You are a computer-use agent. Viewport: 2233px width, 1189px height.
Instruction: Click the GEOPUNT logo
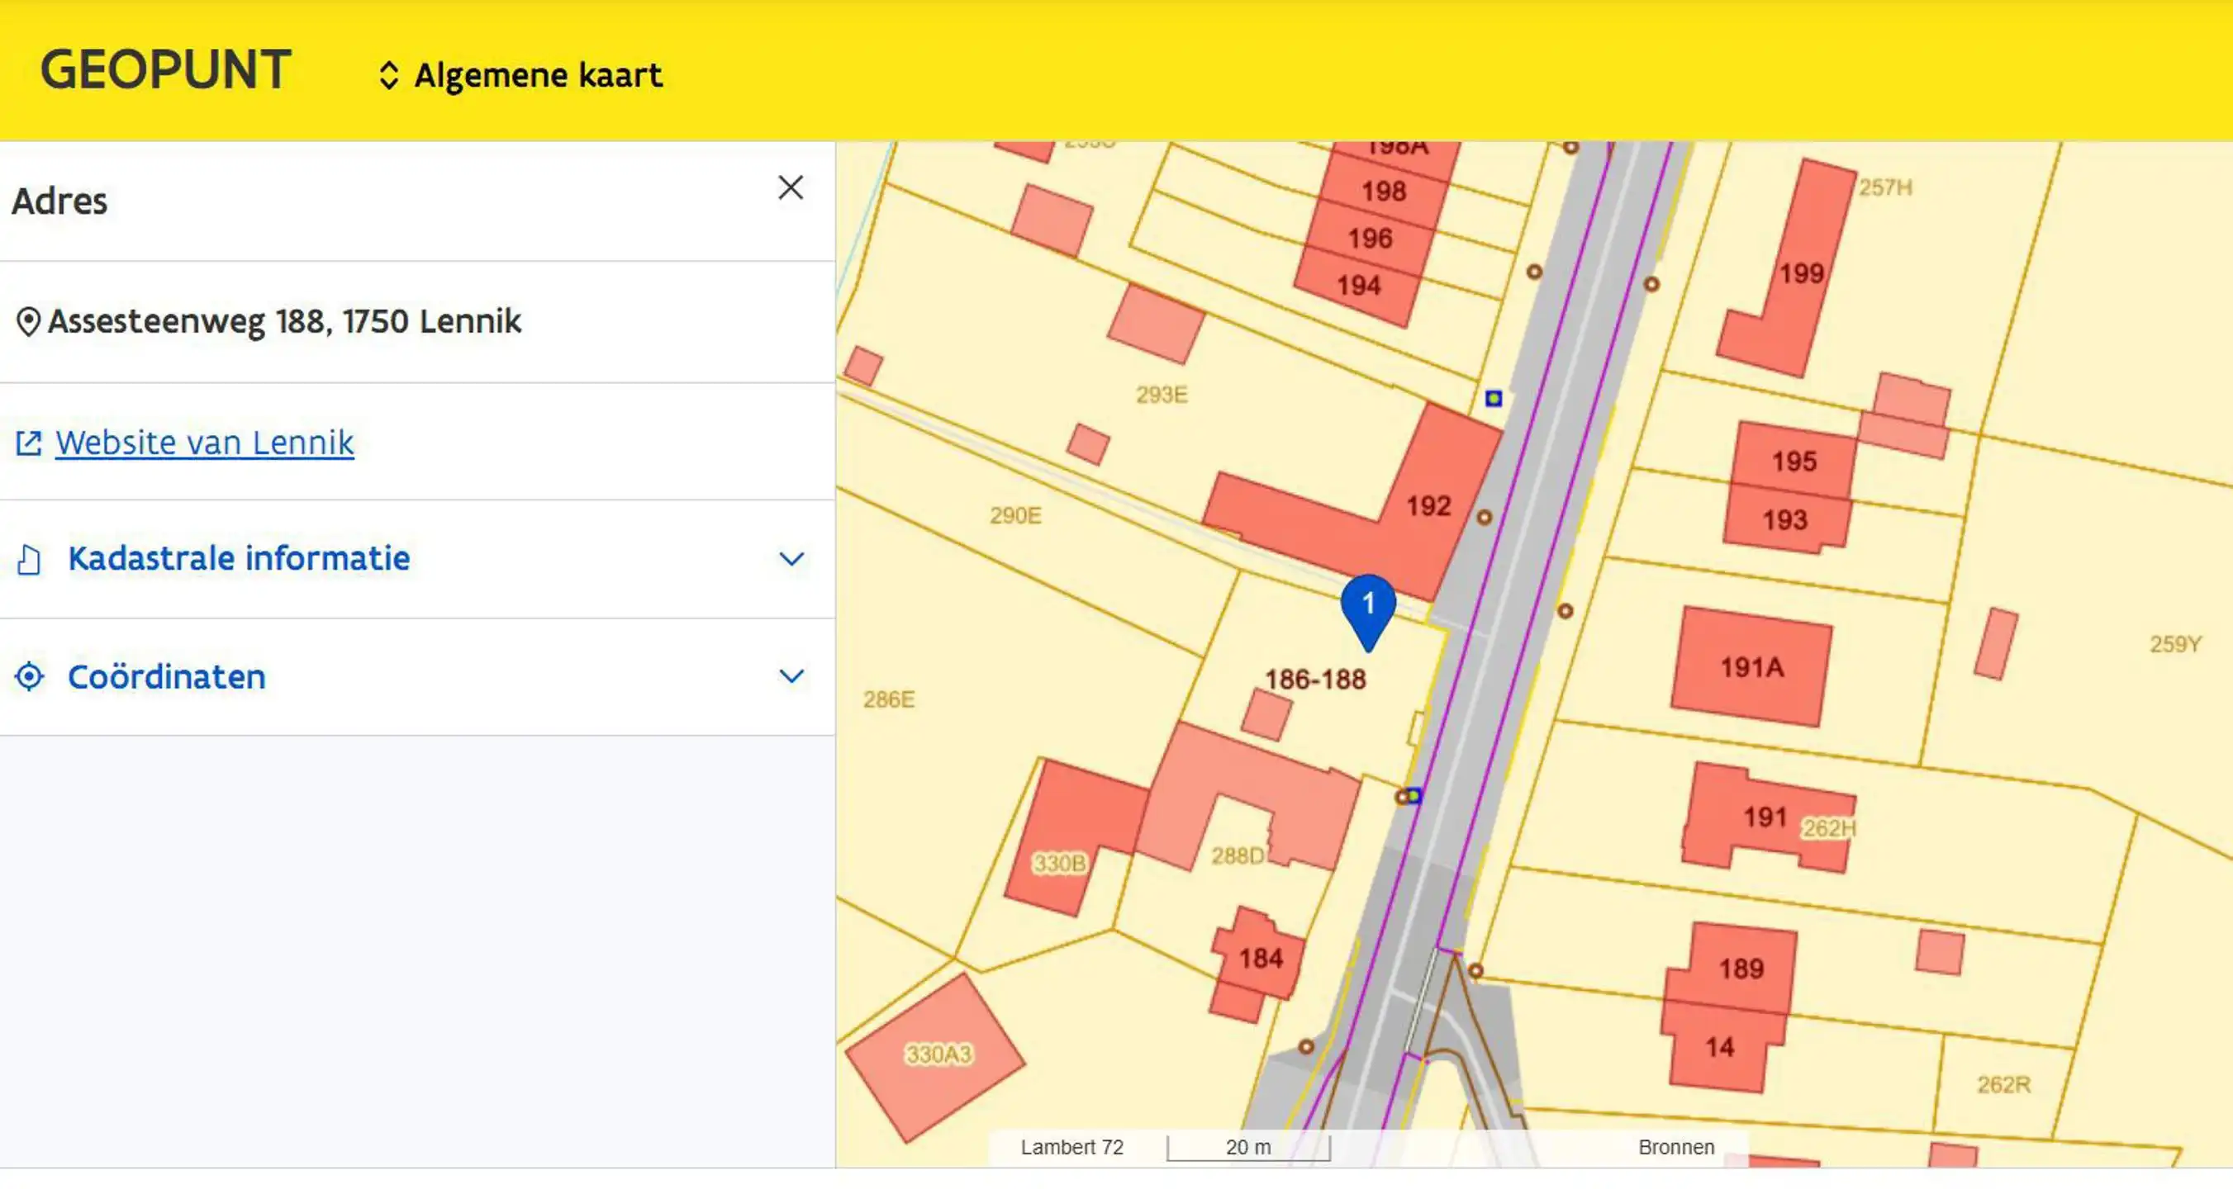click(165, 70)
